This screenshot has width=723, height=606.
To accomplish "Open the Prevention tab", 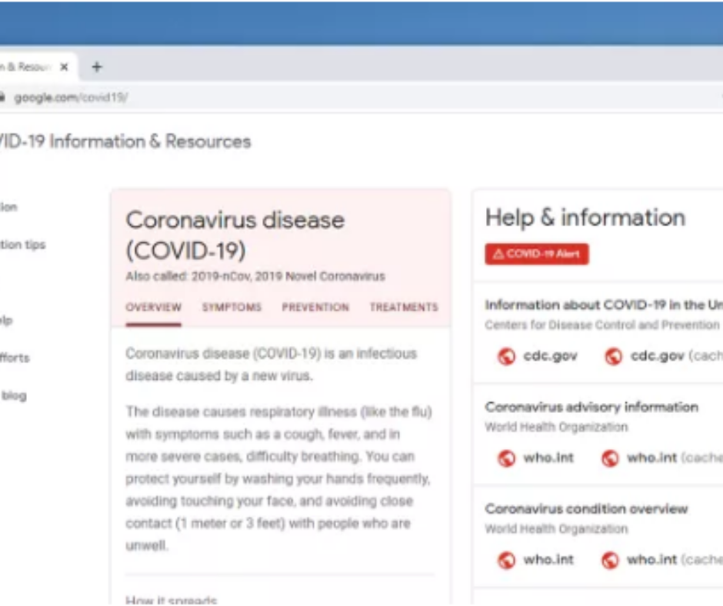I will click(x=315, y=307).
